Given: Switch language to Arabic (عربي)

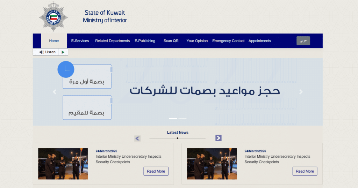Looking at the screenshot, I should 303,41.
